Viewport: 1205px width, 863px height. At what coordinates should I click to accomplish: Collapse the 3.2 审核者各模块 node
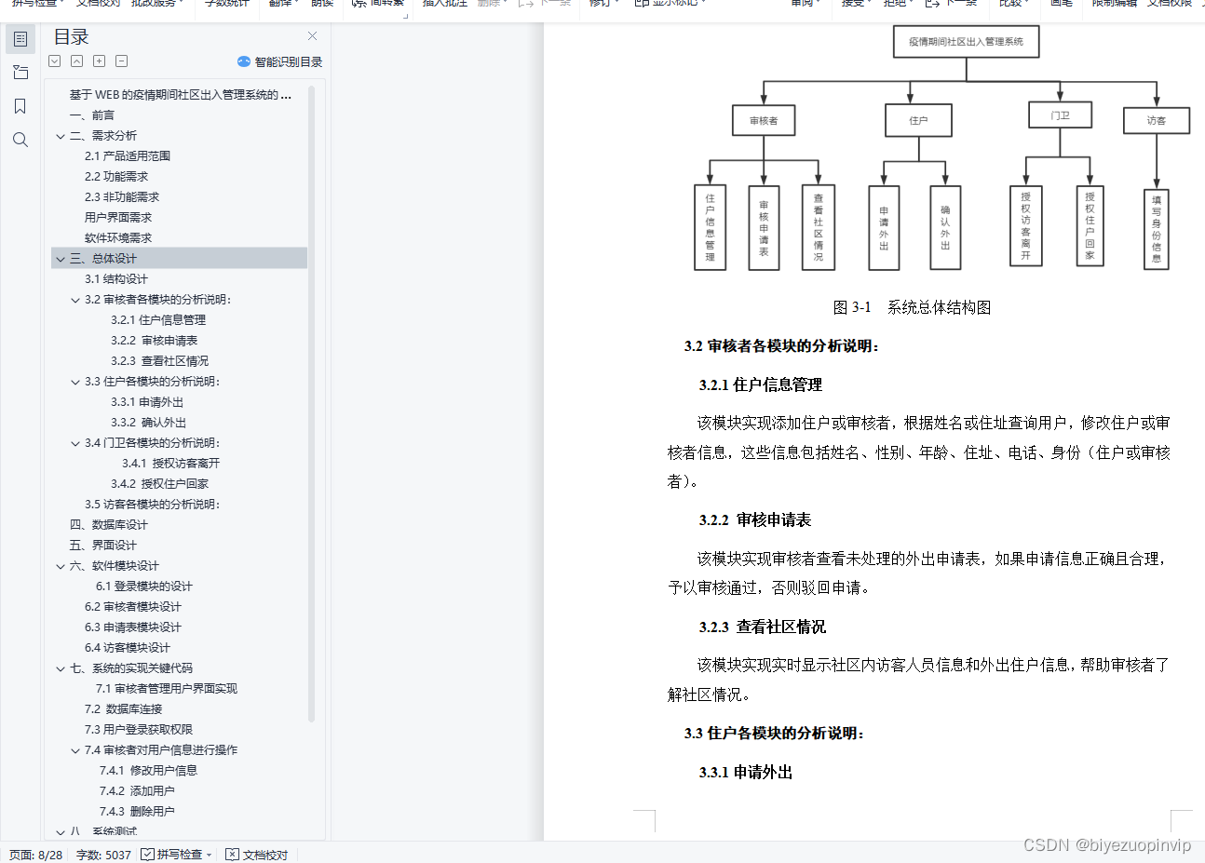(x=75, y=300)
